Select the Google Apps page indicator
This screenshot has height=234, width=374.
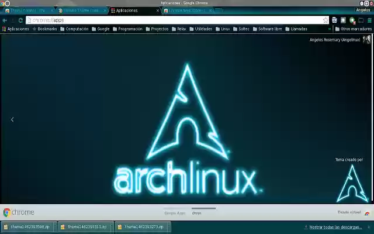175,212
